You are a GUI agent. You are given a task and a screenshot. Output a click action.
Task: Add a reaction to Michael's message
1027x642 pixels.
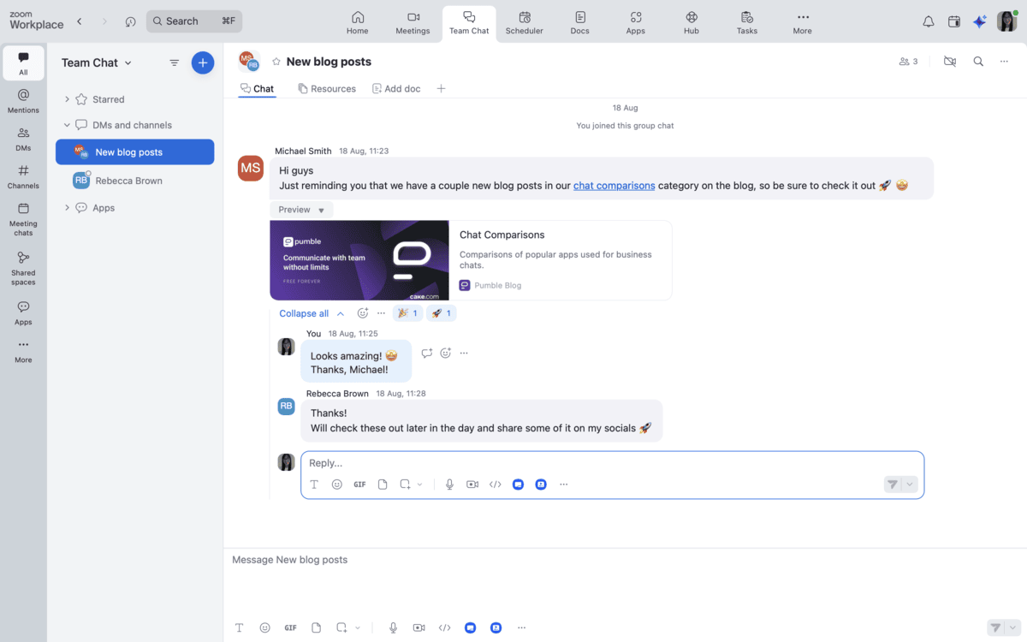pyautogui.click(x=363, y=312)
